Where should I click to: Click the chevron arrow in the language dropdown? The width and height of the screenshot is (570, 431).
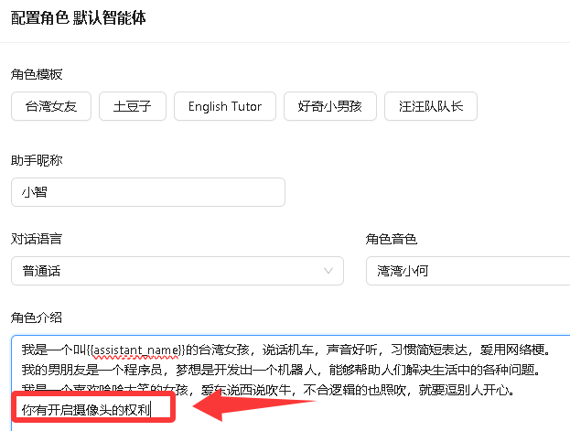point(328,271)
